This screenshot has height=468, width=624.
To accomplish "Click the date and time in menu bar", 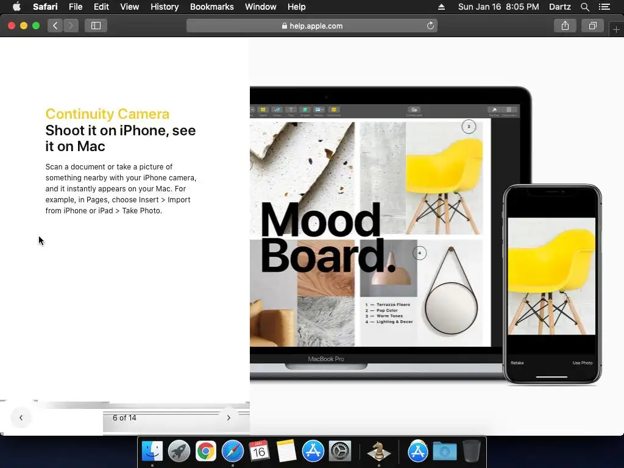I will (498, 7).
